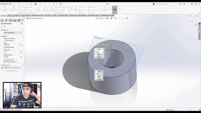The image size is (201, 113).
Task: Open the Help question mark in title bar
Action: [x=184, y=4]
